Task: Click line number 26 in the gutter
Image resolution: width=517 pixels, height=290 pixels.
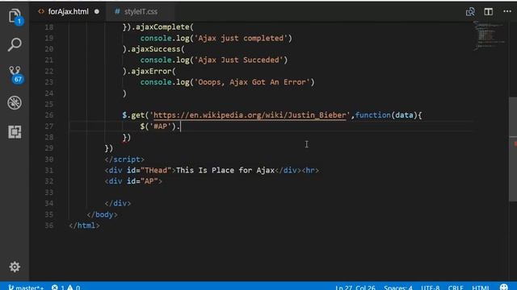Action: coord(49,115)
